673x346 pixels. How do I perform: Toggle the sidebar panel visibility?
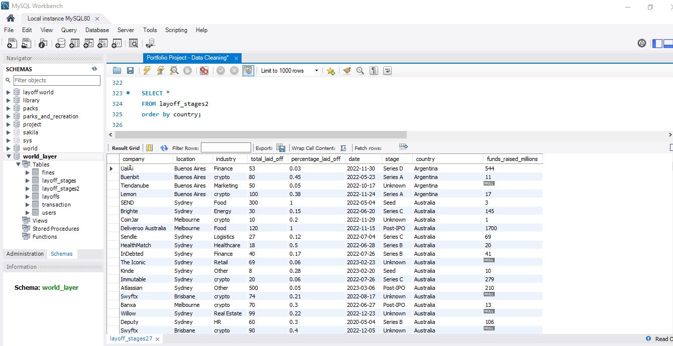657,43
